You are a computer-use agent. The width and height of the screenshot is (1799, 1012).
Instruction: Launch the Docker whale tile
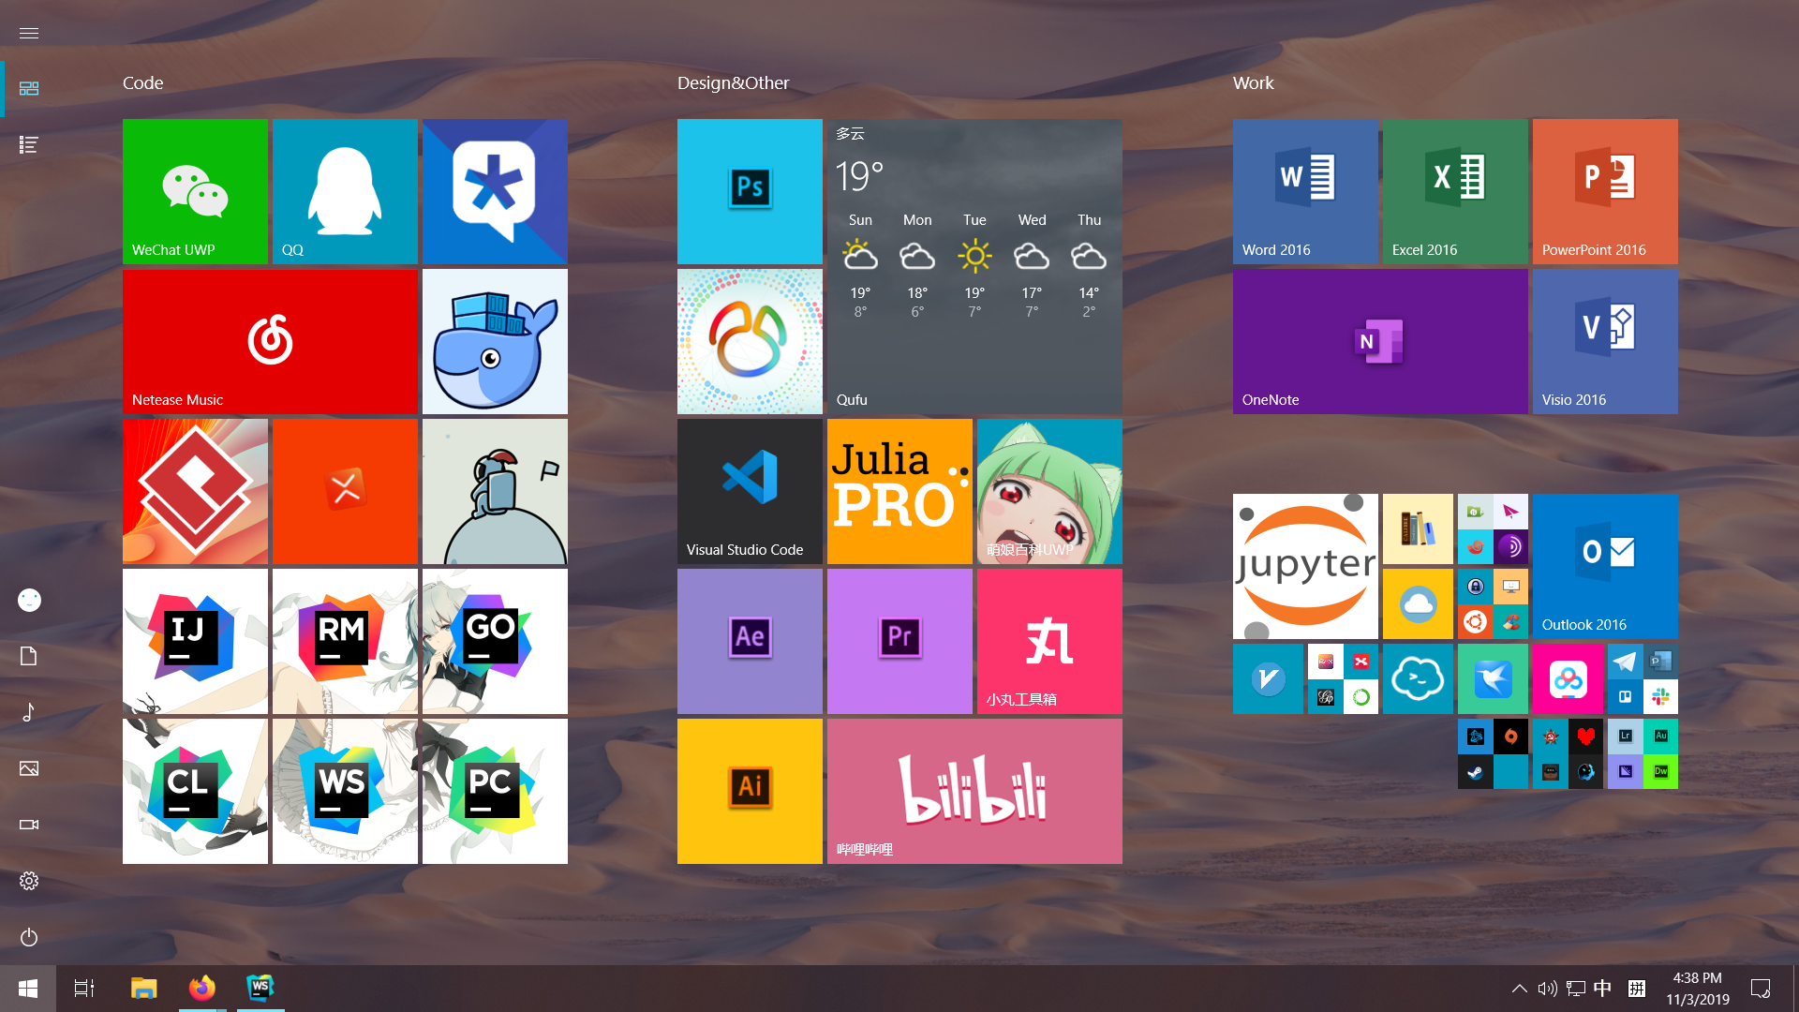tap(495, 341)
